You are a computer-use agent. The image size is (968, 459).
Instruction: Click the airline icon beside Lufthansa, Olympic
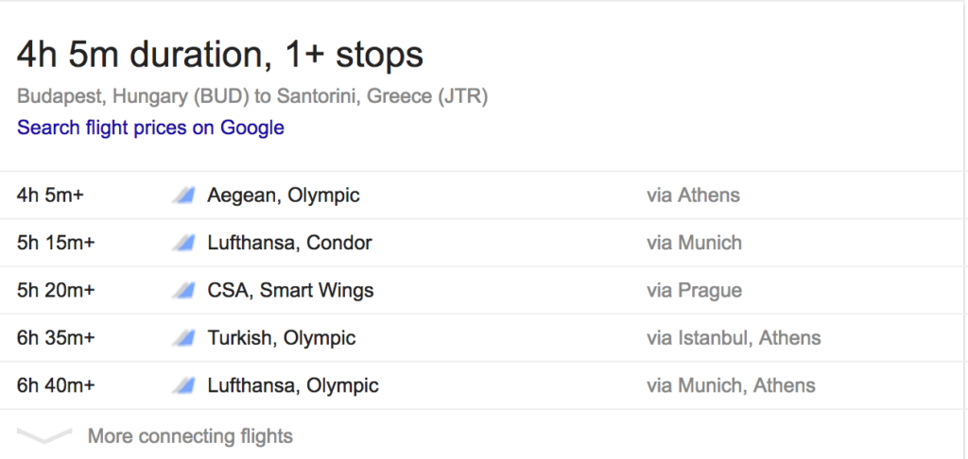[x=183, y=386]
